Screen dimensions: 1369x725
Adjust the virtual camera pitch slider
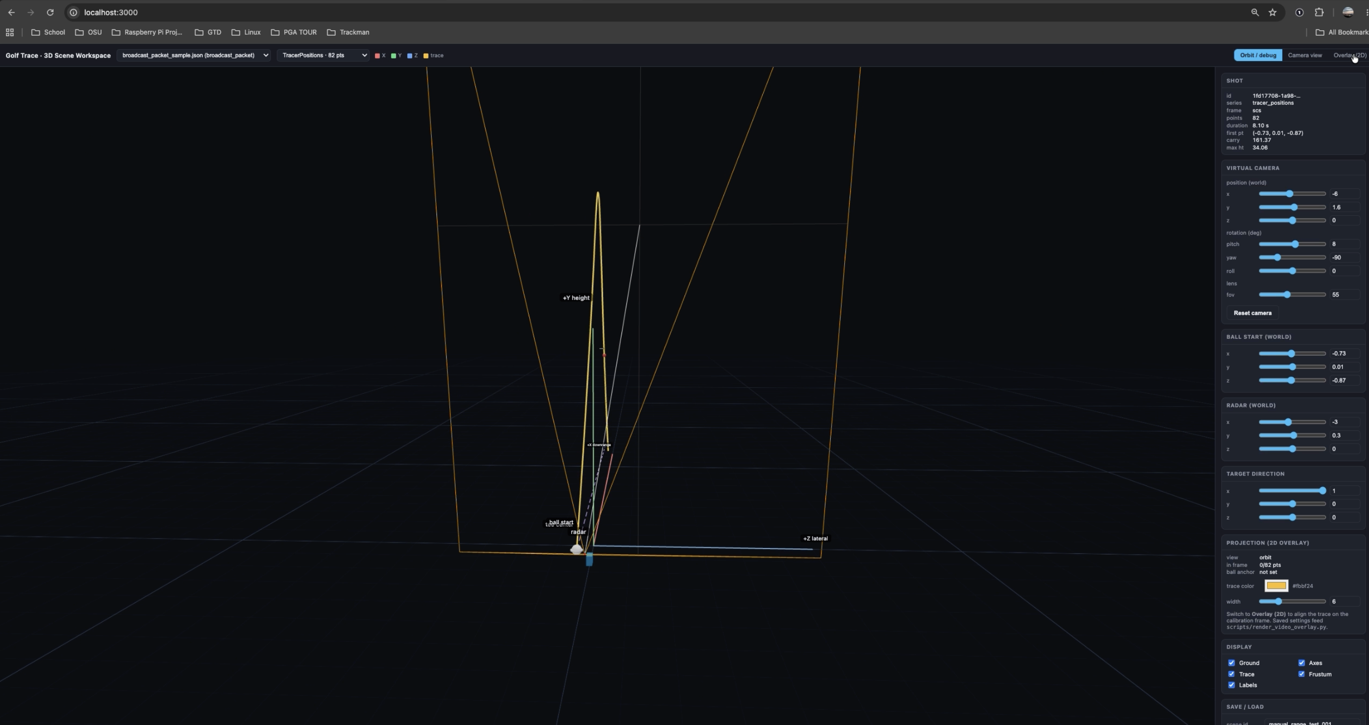click(x=1292, y=244)
